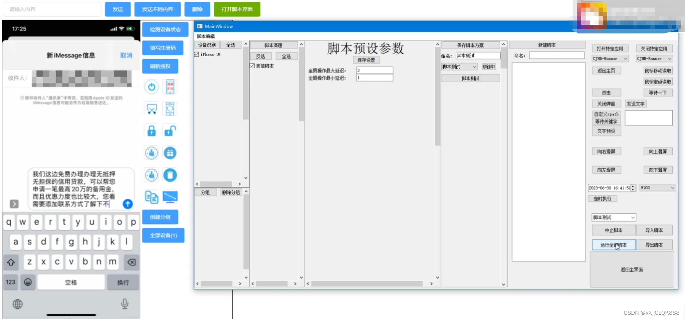The width and height of the screenshot is (685, 319).
Task: Toggle the iPhone 15 device checkbox
Action: click(x=197, y=54)
